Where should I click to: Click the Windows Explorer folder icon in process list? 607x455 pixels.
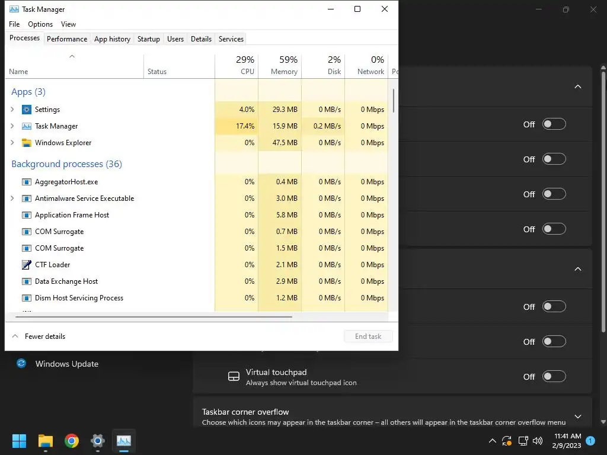tap(26, 143)
